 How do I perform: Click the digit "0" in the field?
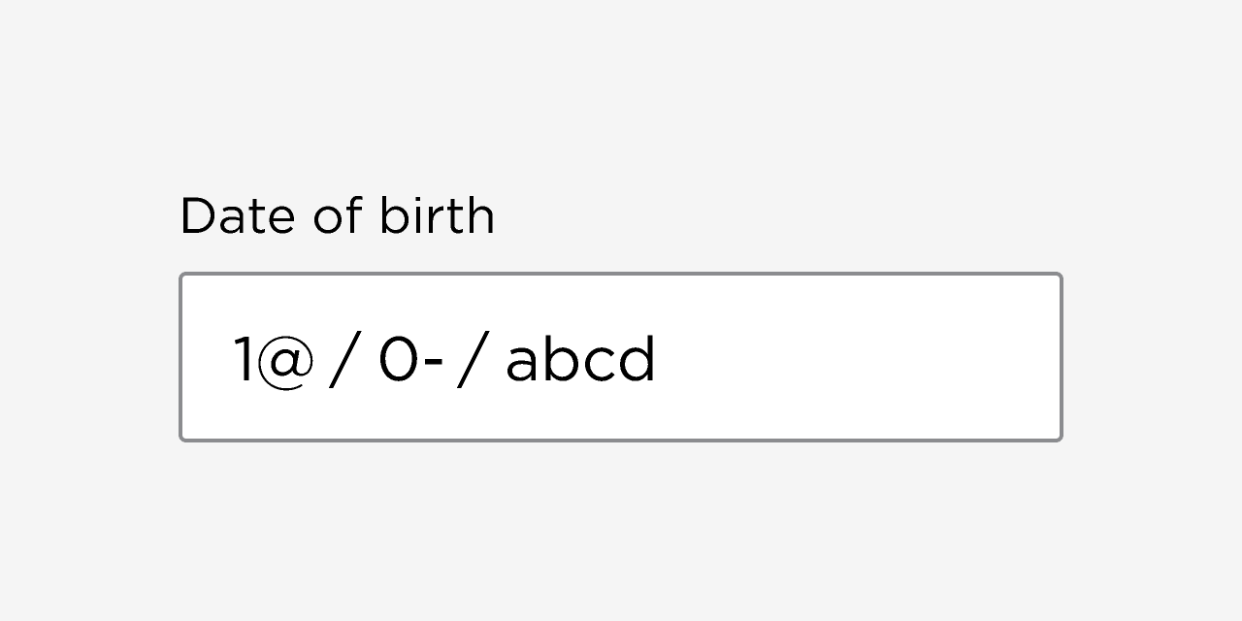coord(397,360)
